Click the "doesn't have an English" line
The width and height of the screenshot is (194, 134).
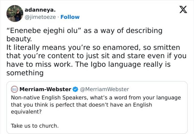coord(115,105)
